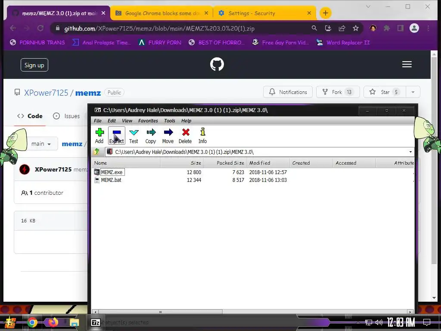Expand the Star lists dropdown arrow
441x331 pixels.
pyautogui.click(x=413, y=92)
